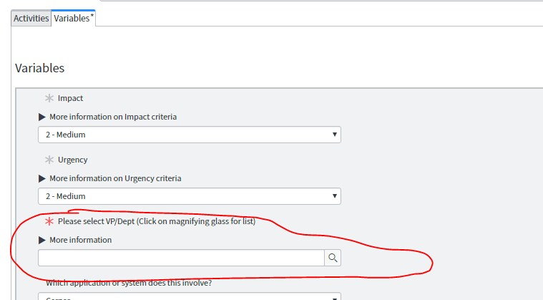Click the More information on Impact criteria text
543x300 pixels.
coord(113,117)
